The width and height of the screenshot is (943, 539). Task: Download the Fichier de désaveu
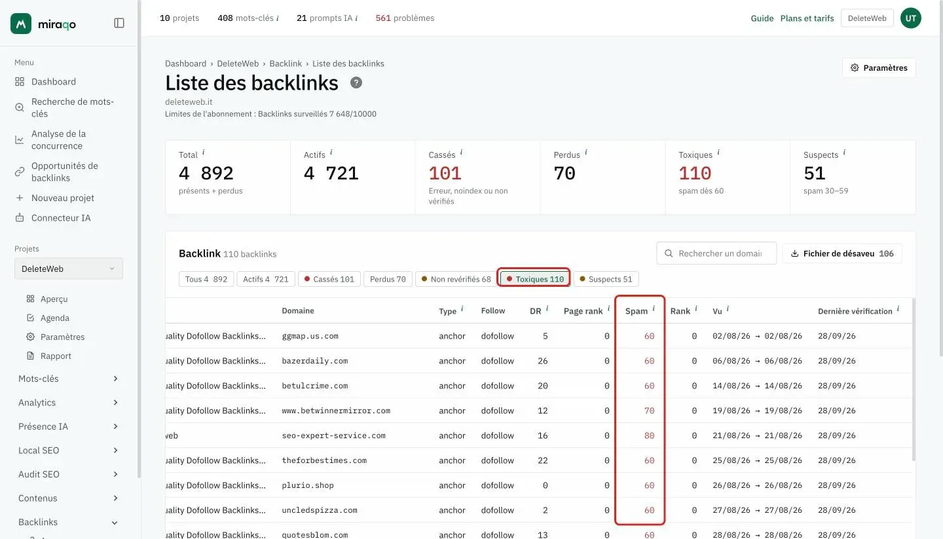pyautogui.click(x=842, y=253)
